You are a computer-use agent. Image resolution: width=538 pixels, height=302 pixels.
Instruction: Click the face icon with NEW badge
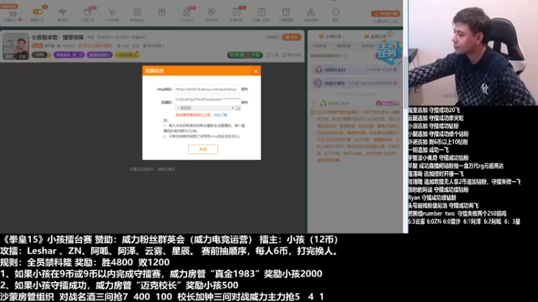click(87, 12)
